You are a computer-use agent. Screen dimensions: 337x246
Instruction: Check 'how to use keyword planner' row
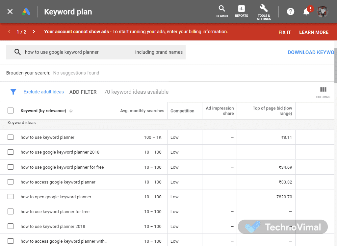(x=11, y=137)
